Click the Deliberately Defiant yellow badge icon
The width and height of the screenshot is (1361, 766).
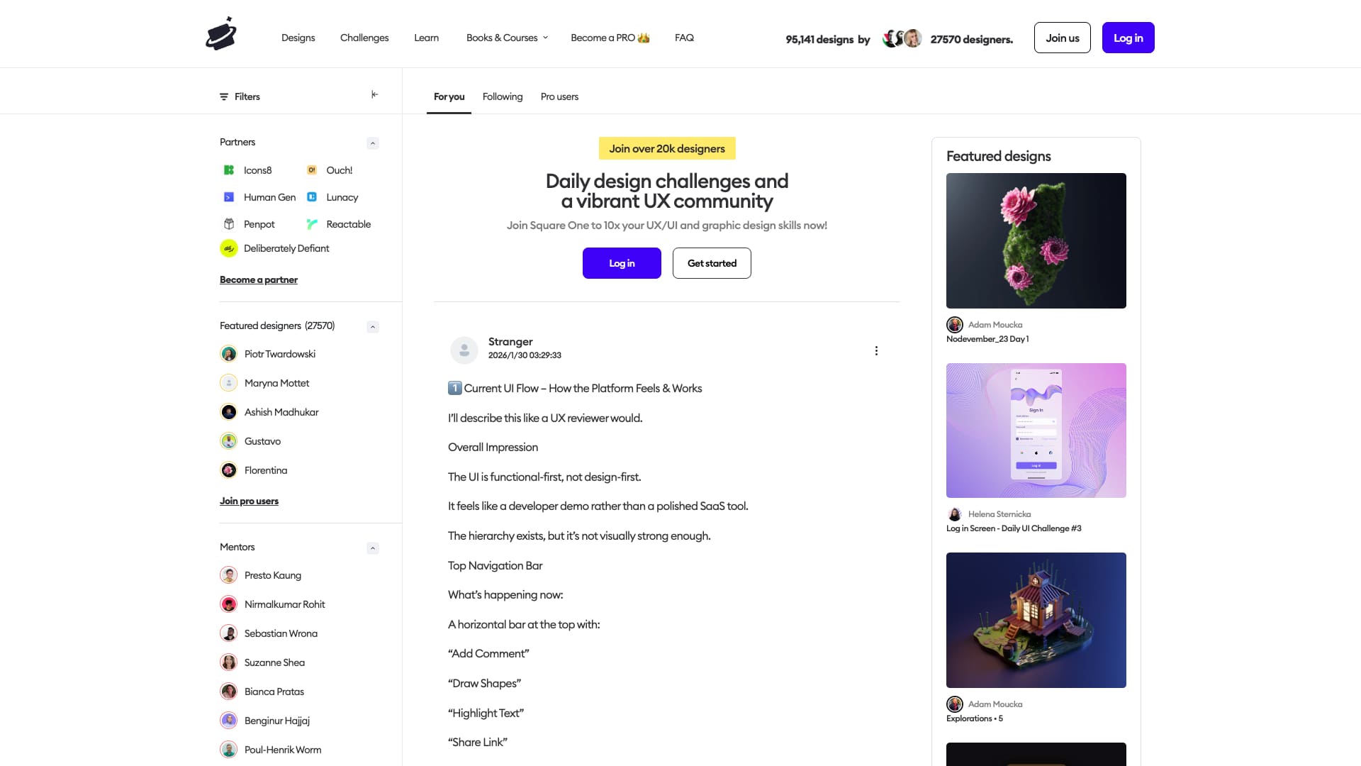pyautogui.click(x=229, y=248)
